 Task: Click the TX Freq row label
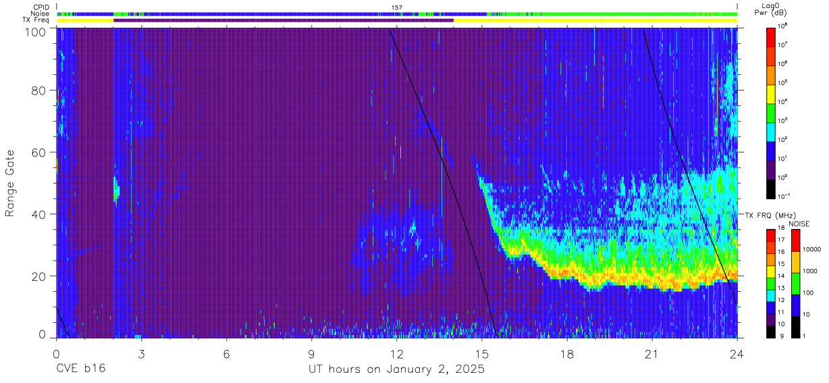click(x=36, y=20)
